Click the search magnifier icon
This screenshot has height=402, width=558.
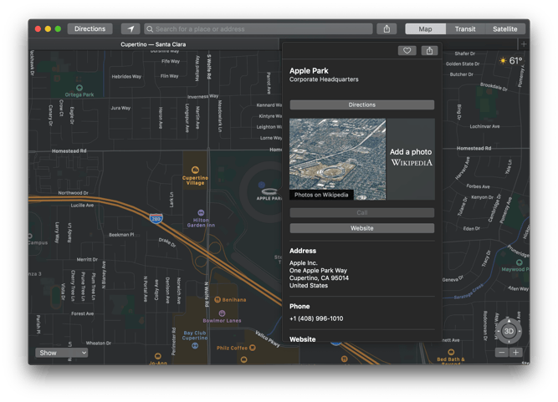coord(151,28)
